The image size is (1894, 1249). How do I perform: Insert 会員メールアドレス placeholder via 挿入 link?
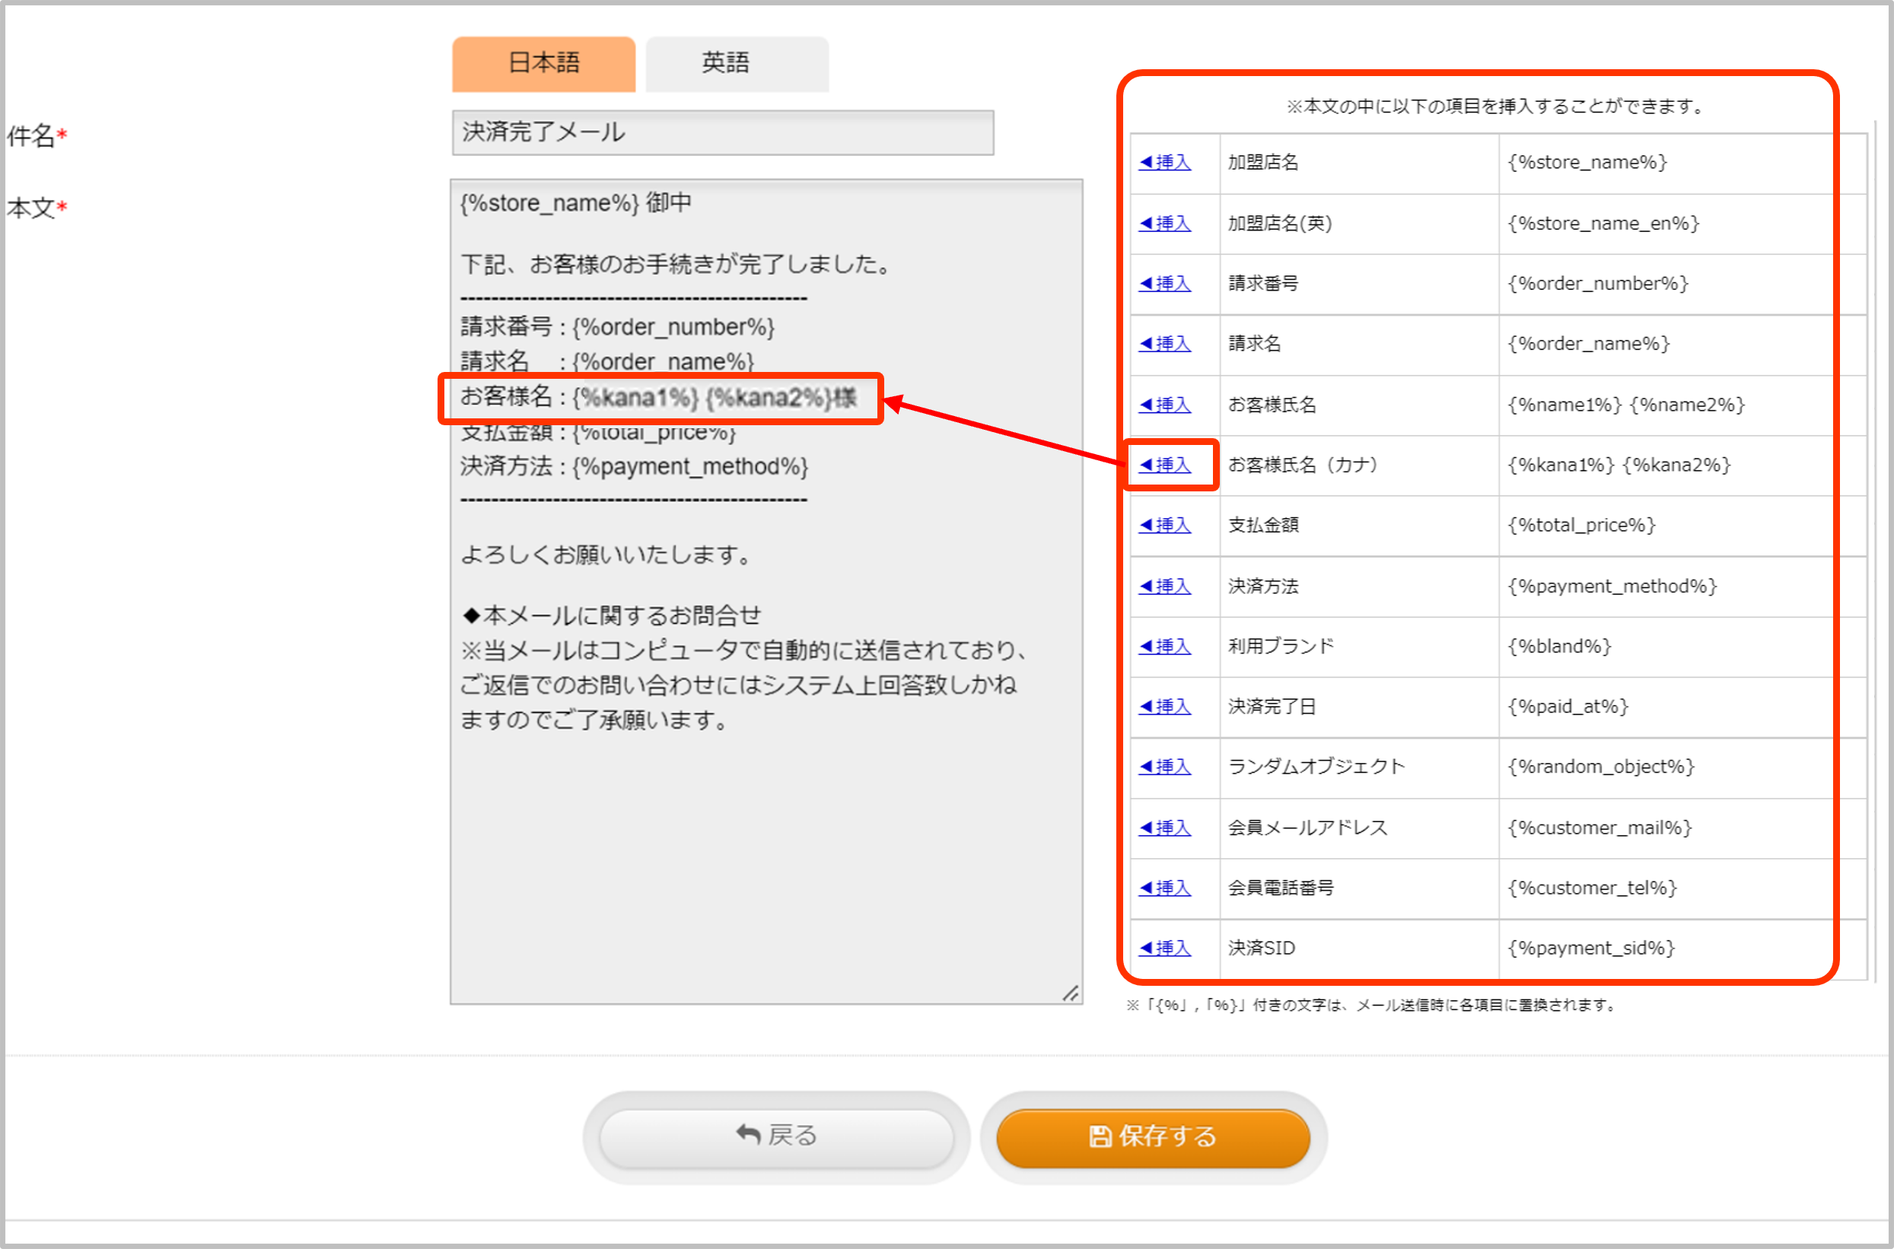coord(1165,828)
